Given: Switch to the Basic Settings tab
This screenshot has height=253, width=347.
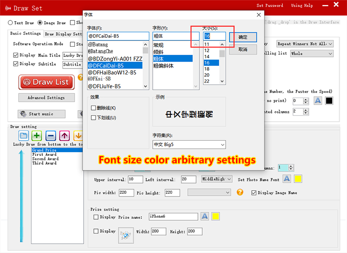Looking at the screenshot, I should pos(25,34).
